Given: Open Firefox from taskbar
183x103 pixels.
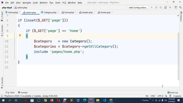Looking at the screenshot, I should pos(52,100).
